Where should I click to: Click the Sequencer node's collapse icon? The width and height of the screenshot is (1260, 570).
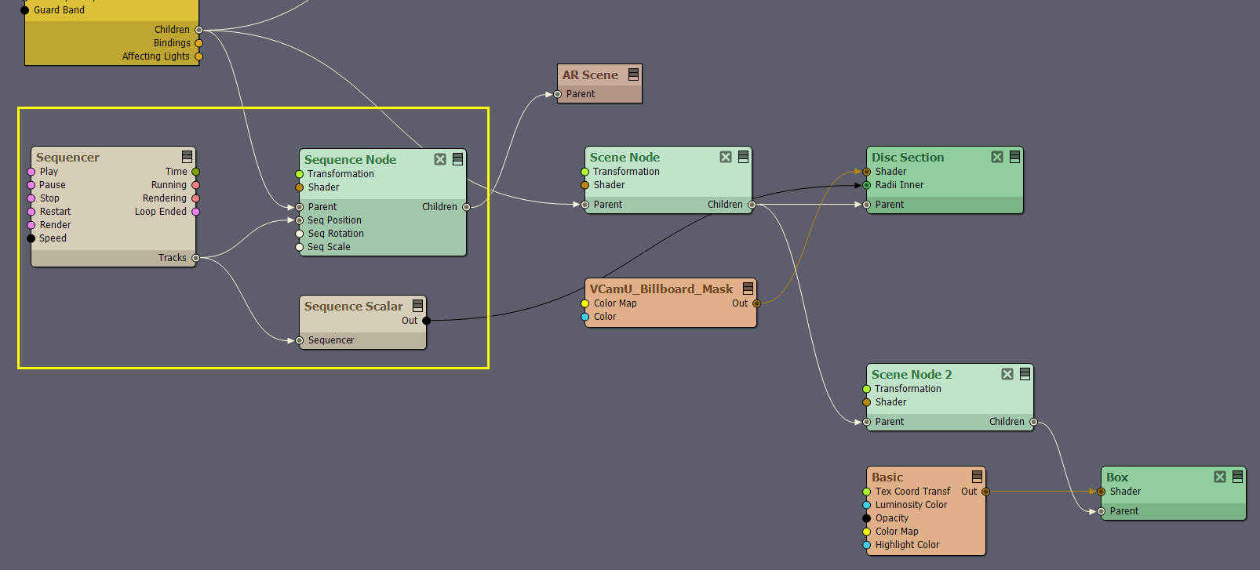tap(187, 157)
